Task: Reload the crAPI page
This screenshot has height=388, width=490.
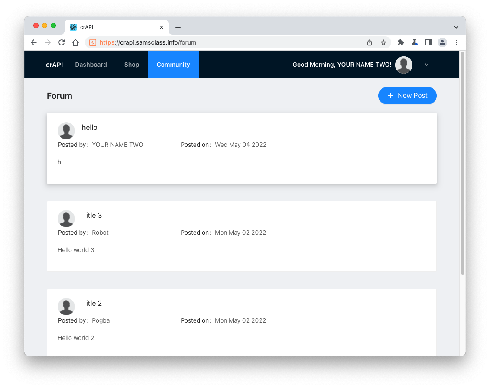Action: click(x=62, y=42)
